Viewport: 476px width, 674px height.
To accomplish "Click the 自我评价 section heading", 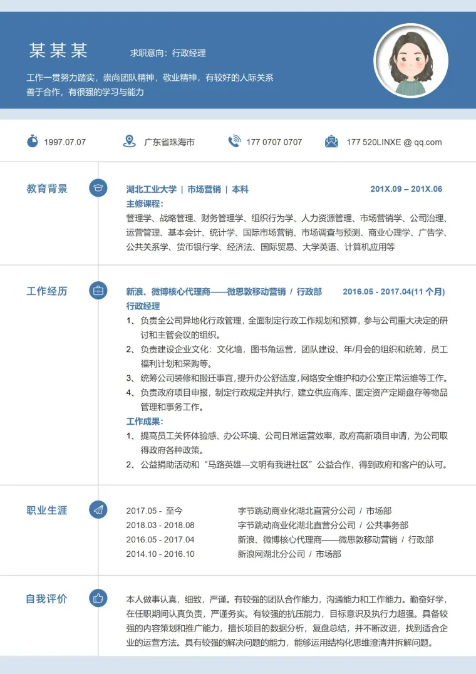I will point(47,599).
